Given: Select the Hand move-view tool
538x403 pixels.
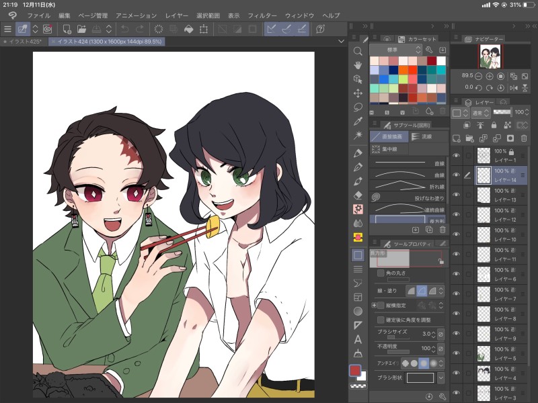Looking at the screenshot, I should (358, 65).
